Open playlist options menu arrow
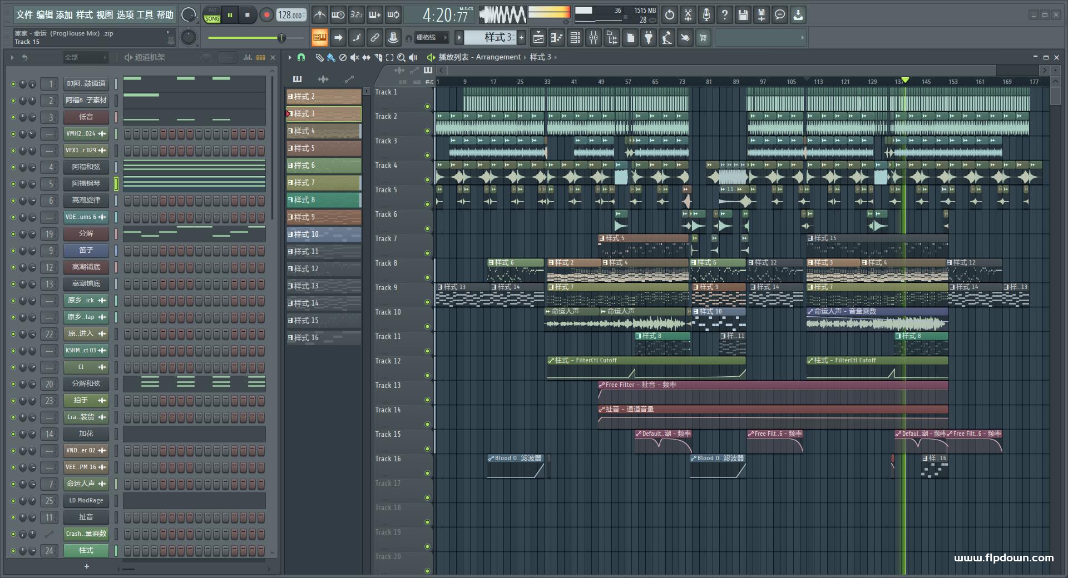Viewport: 1068px width, 578px height. point(289,57)
